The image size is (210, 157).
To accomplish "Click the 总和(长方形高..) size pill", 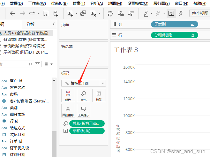I will (x=87, y=123).
